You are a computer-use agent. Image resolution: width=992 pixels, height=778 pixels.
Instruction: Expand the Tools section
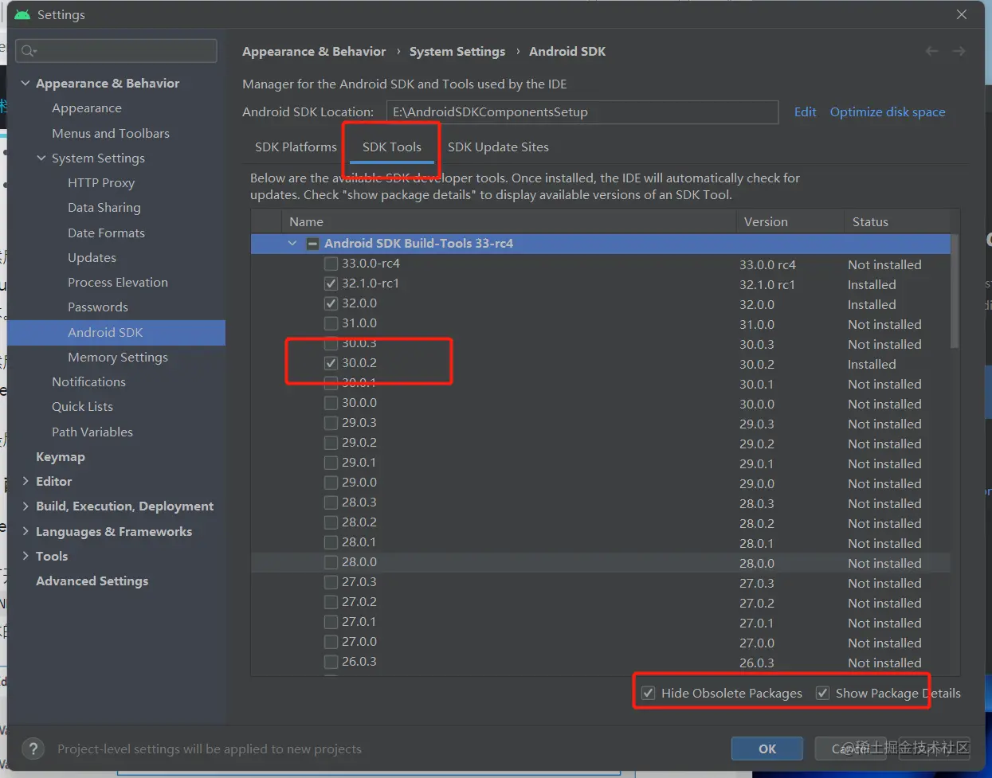[x=25, y=556]
